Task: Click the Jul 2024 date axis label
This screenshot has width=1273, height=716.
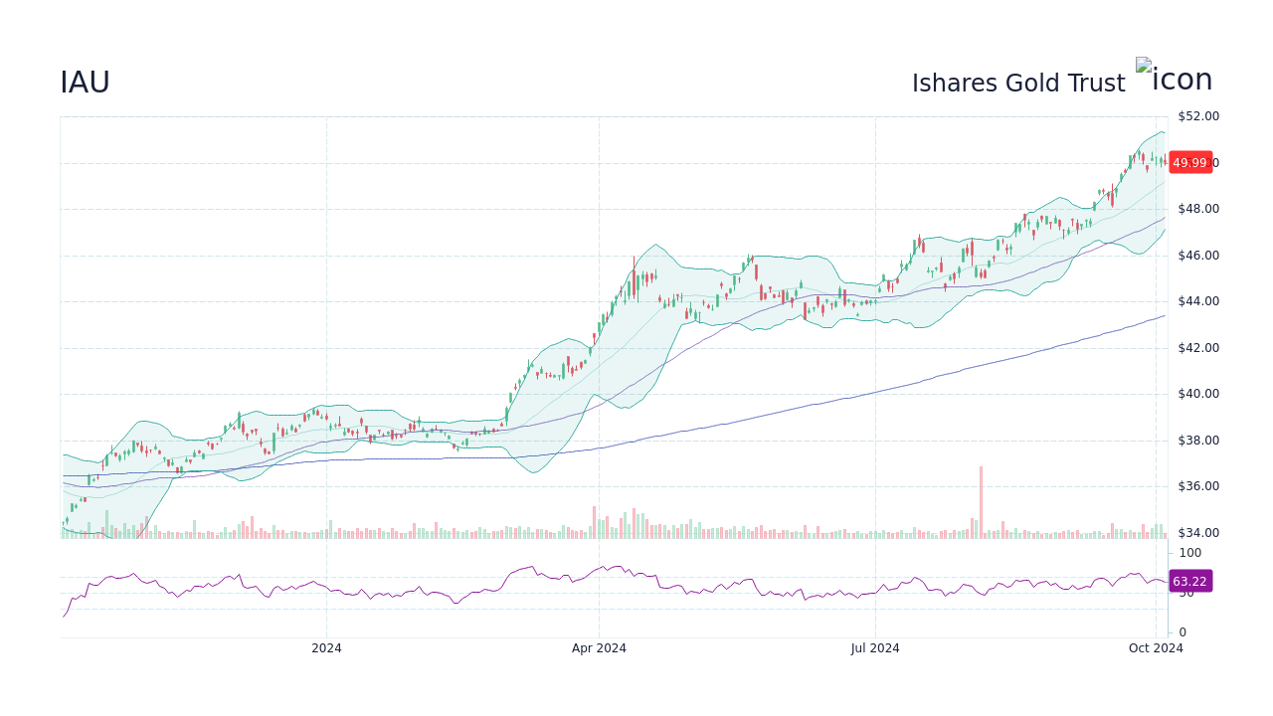Action: [875, 648]
